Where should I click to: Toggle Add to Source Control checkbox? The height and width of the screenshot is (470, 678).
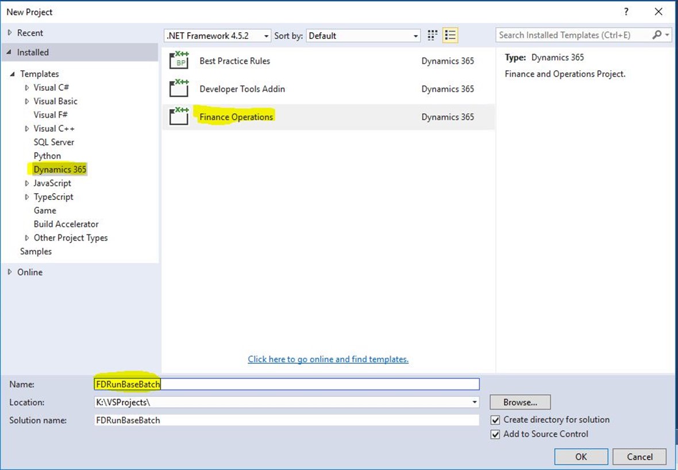point(495,434)
